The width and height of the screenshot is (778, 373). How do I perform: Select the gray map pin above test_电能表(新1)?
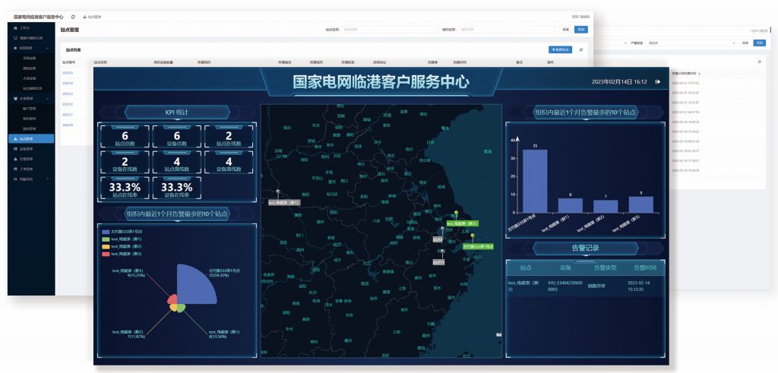pyautogui.click(x=278, y=194)
